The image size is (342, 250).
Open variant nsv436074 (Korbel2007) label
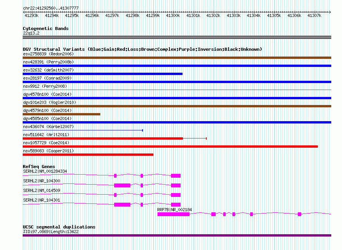[48, 127]
